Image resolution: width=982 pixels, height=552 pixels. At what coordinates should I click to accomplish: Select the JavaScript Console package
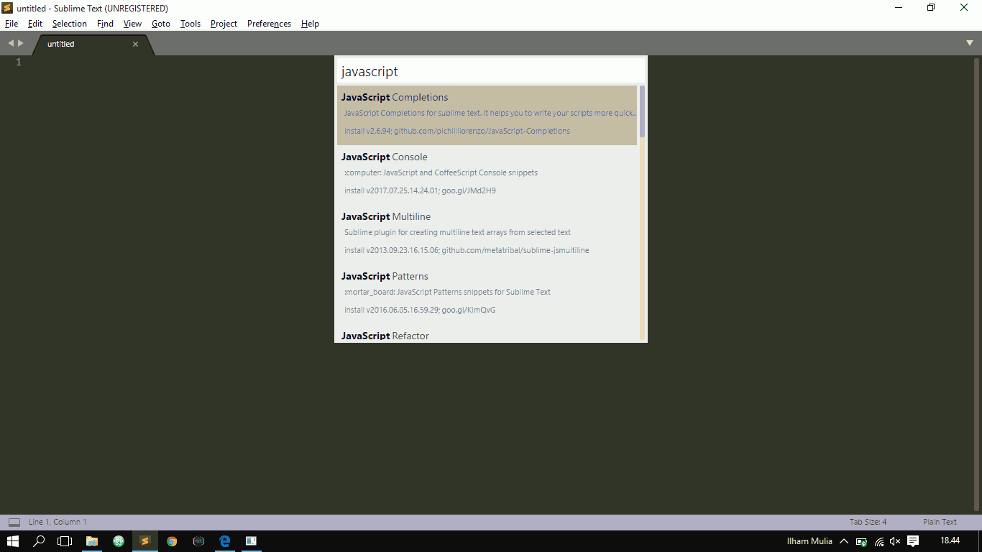(x=487, y=175)
